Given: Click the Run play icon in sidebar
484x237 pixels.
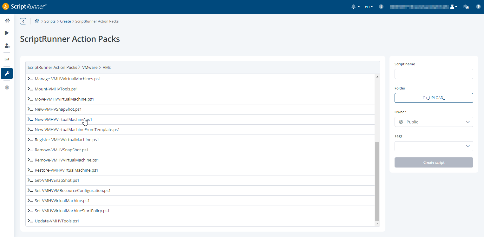Looking at the screenshot, I should [x=7, y=33].
